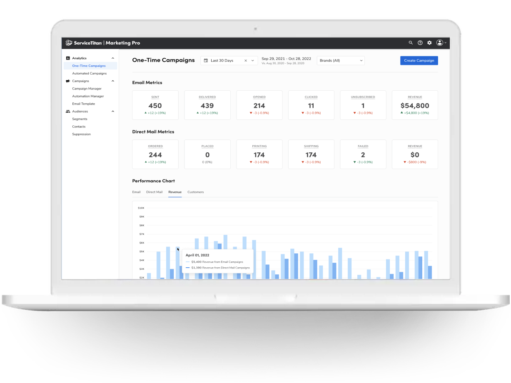Click the ServiceTitan logo
Viewport: 511px width, 383px height.
84,43
